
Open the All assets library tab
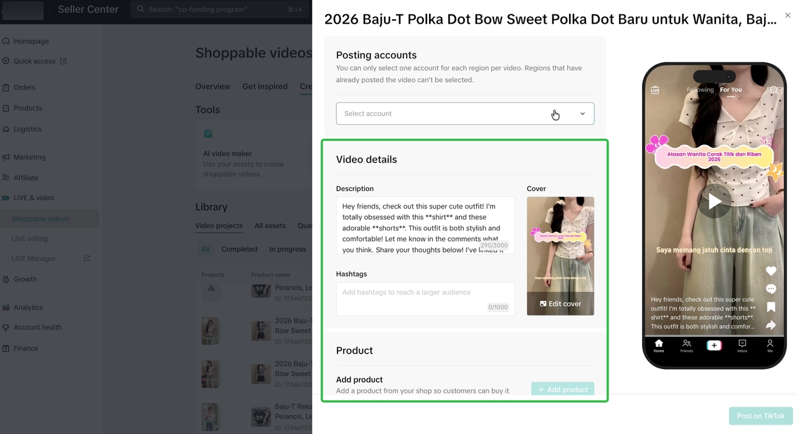click(x=270, y=225)
